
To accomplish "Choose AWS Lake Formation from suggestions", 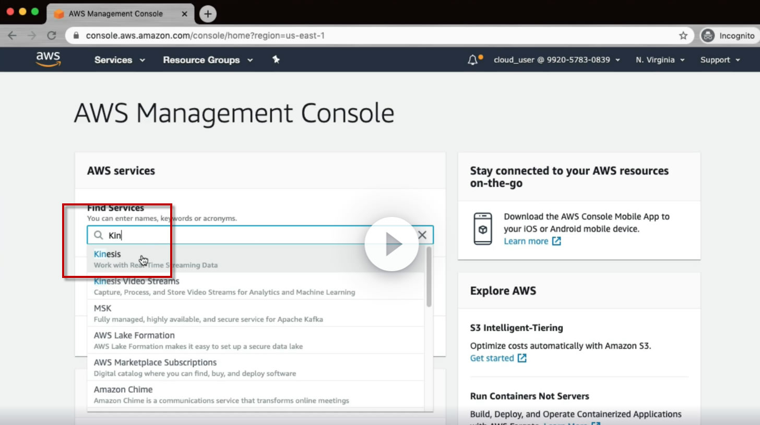I will click(256, 341).
